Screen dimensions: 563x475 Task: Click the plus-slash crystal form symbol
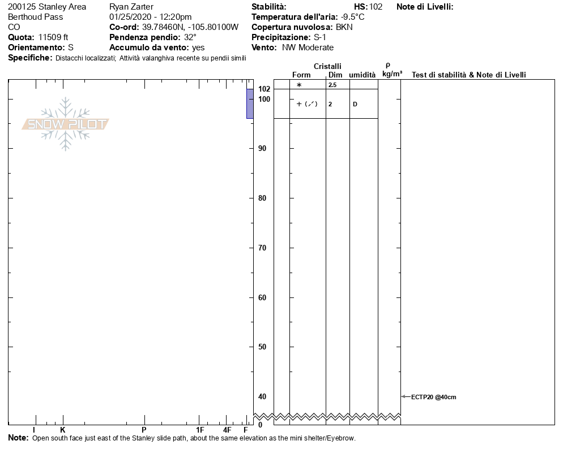point(307,104)
